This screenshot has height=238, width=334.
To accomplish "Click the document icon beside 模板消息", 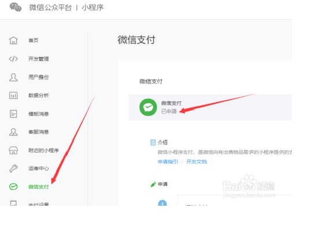I will pyautogui.click(x=13, y=114).
